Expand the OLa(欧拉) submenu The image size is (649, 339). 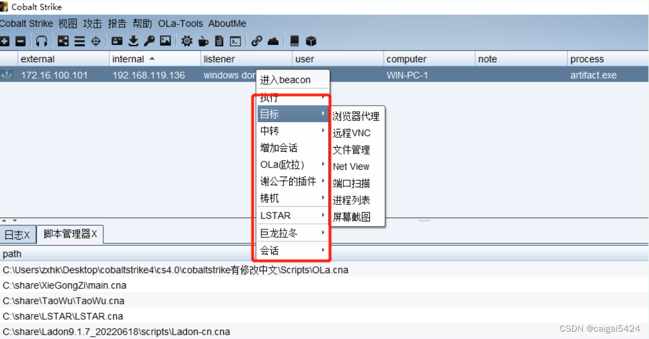click(x=293, y=165)
